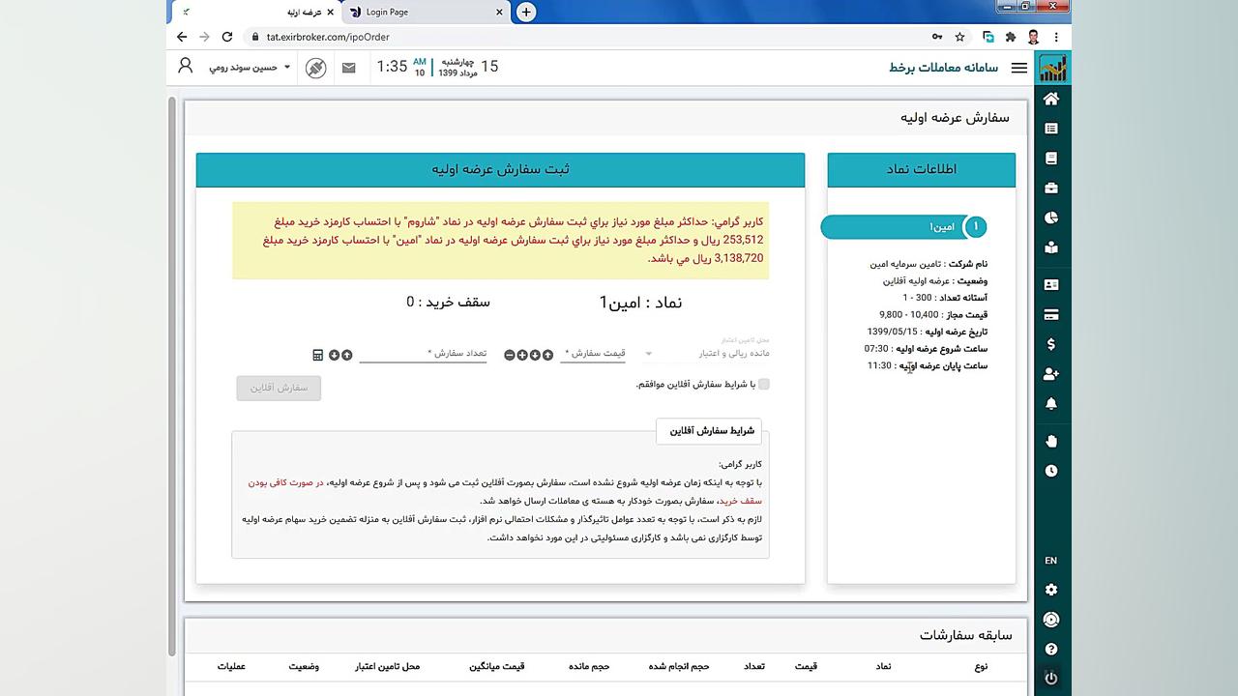Click the minus button beside order price

coord(510,355)
